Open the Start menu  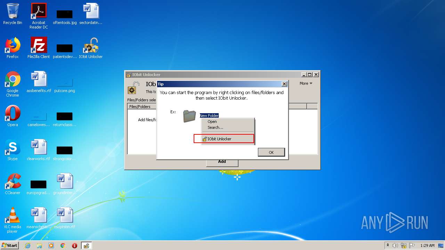tap(10, 245)
